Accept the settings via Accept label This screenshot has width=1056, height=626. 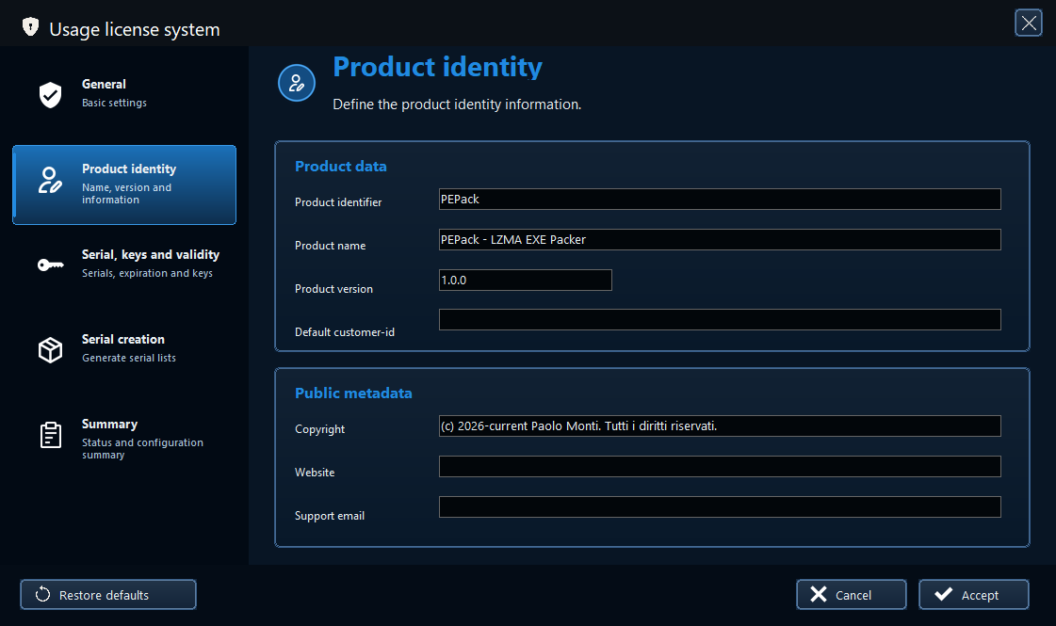980,595
